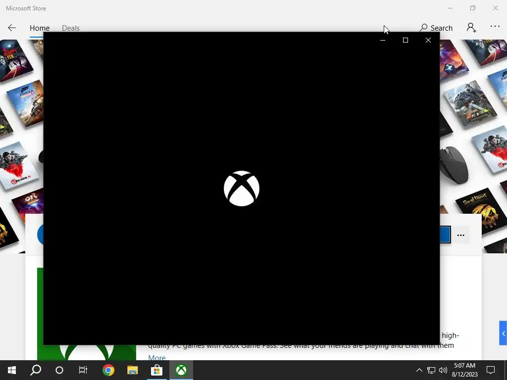
Task: Minimize the Microsoft Store window
Action: [x=450, y=8]
